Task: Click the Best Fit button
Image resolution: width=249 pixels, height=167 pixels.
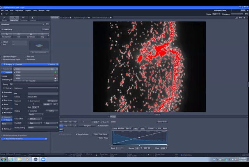Action: [129, 128]
